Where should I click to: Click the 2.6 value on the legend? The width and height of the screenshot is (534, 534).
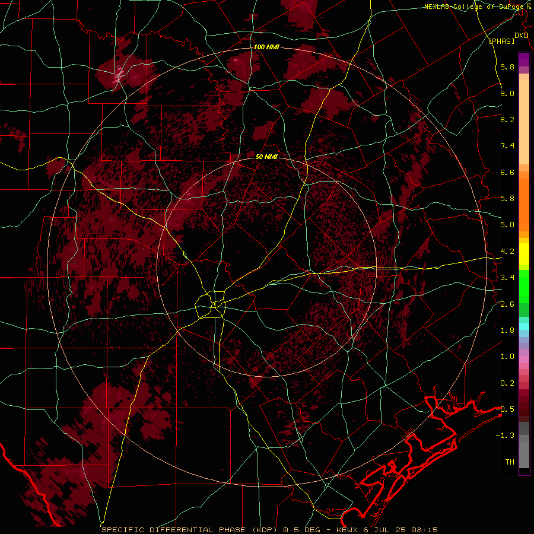(507, 304)
